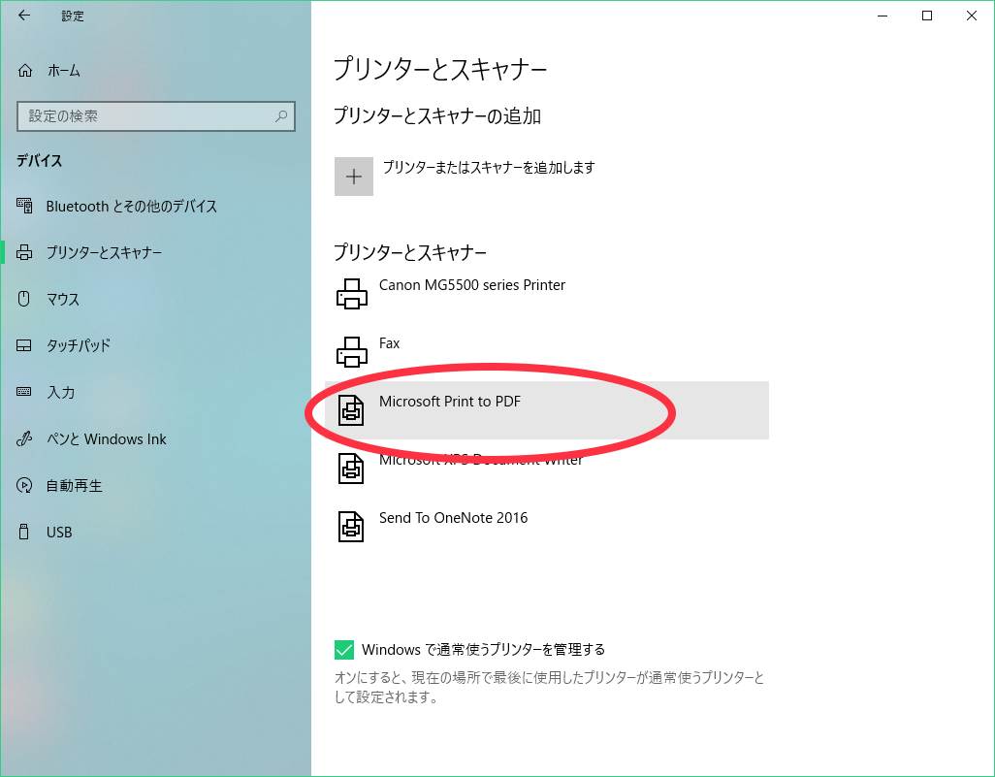Click the USB icon in sidebar
Screen dimensions: 995x777
coord(24,532)
